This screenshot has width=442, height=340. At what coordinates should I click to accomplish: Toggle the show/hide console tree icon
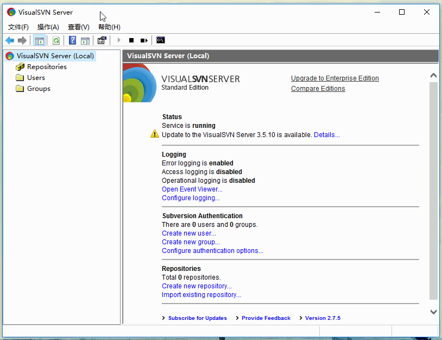point(40,40)
